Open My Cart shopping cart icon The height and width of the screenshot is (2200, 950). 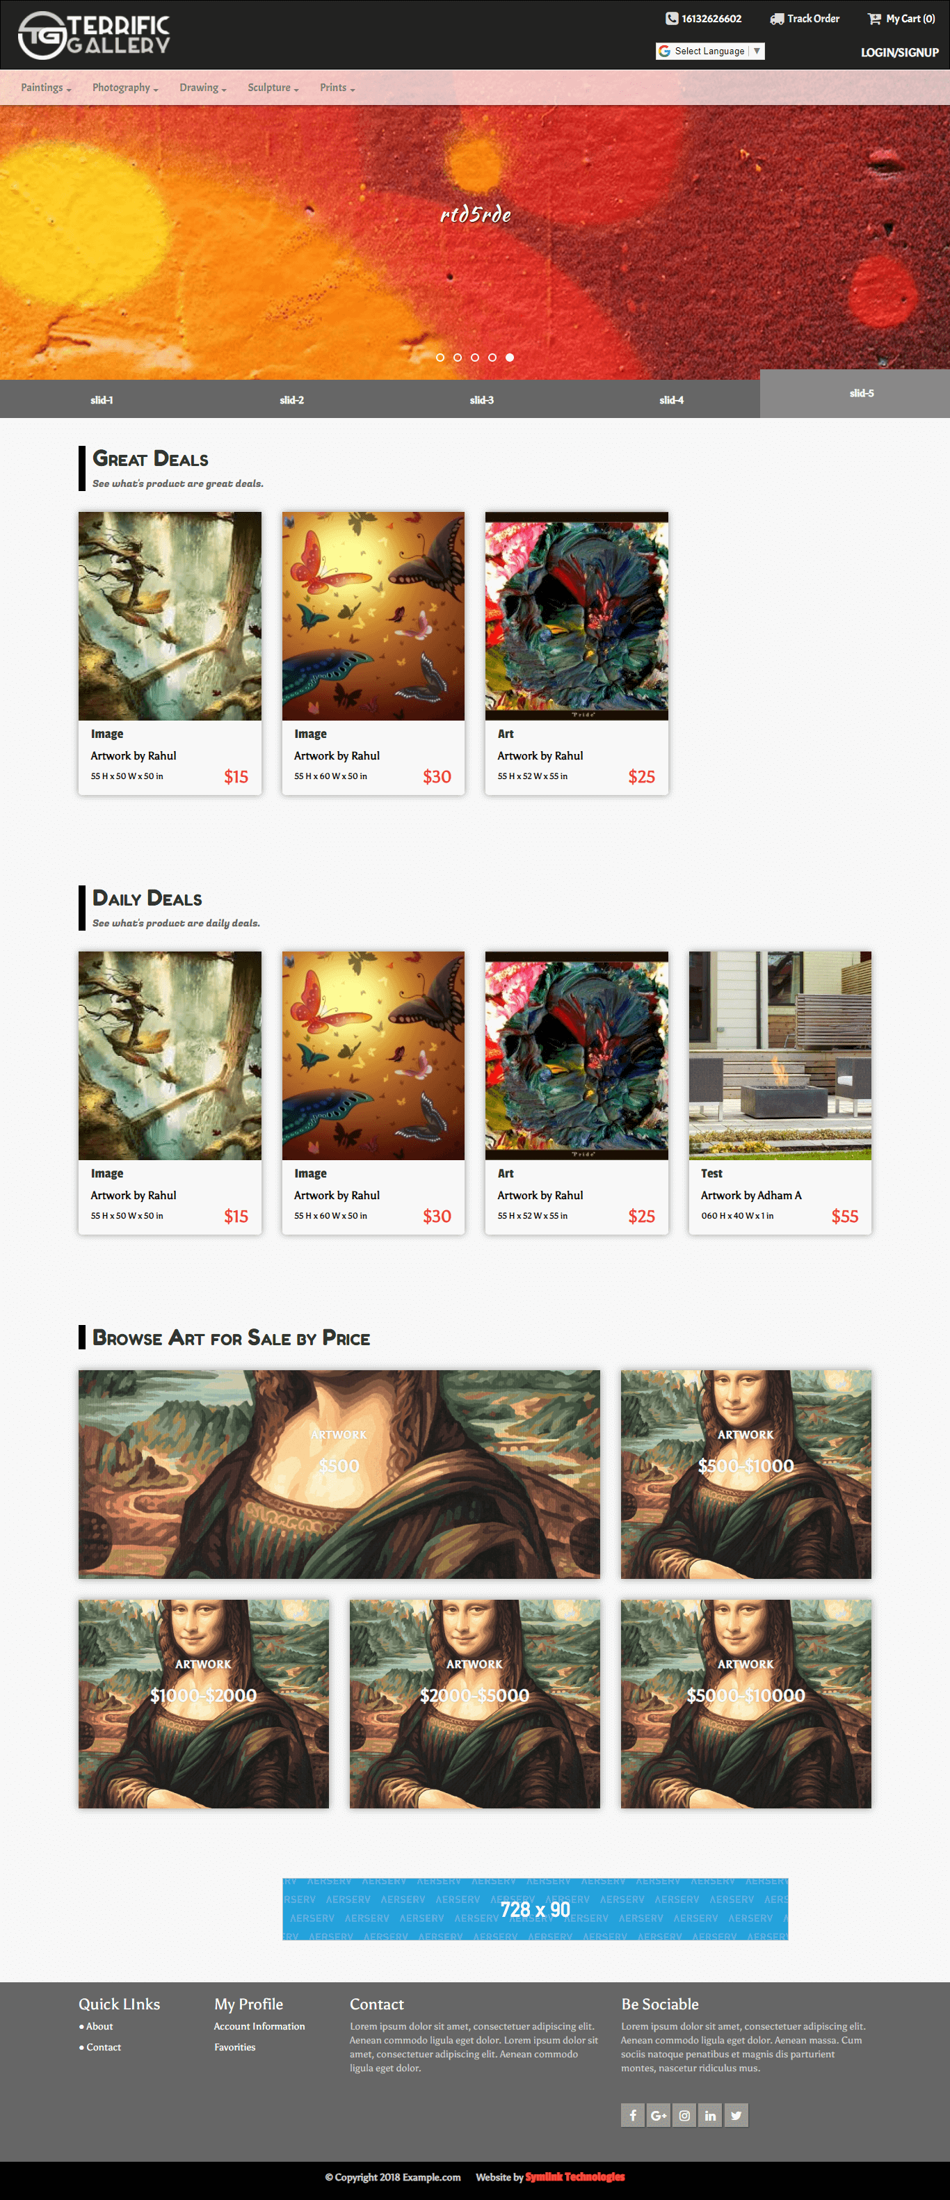pyautogui.click(x=874, y=18)
